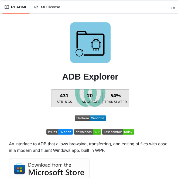
Task: Click Download from the Microsoft Store button
Action: point(49,168)
